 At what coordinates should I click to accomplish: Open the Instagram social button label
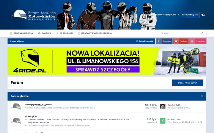[x=201, y=41]
